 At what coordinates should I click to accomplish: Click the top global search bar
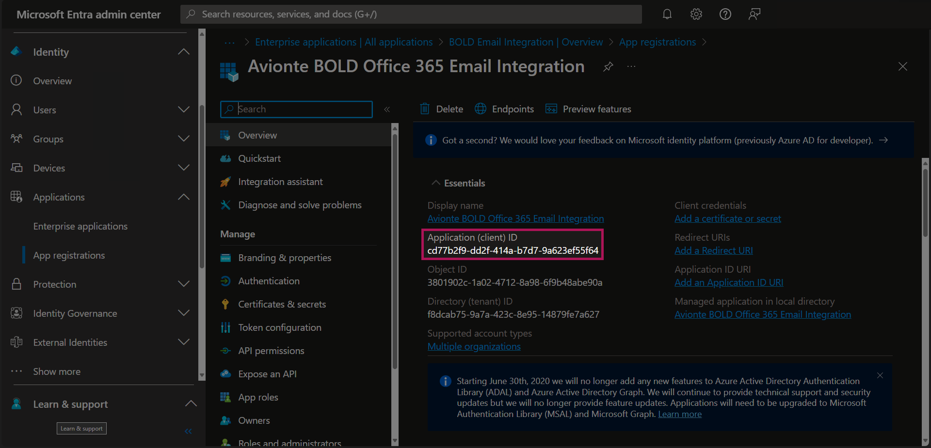411,14
